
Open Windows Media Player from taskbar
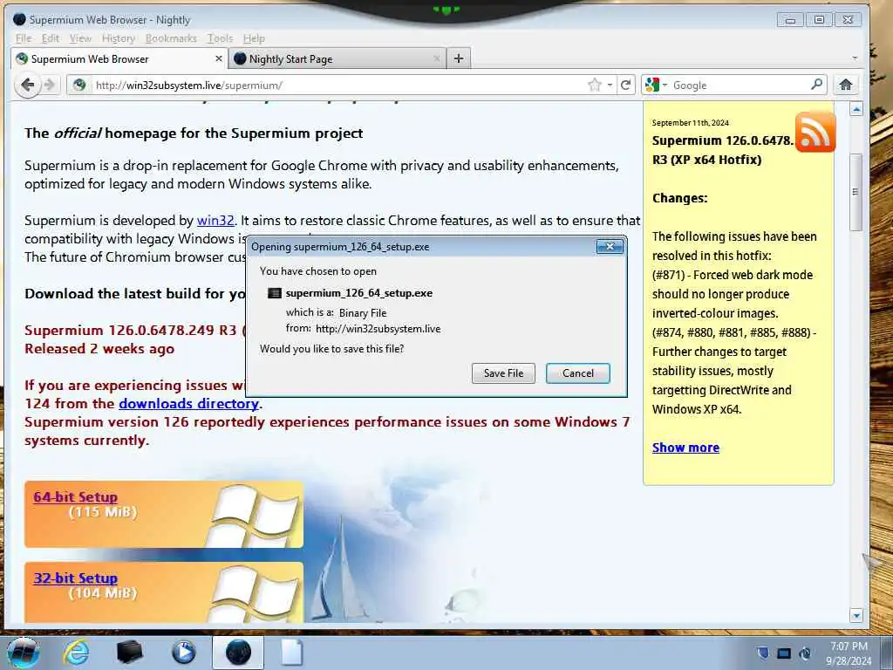click(183, 653)
